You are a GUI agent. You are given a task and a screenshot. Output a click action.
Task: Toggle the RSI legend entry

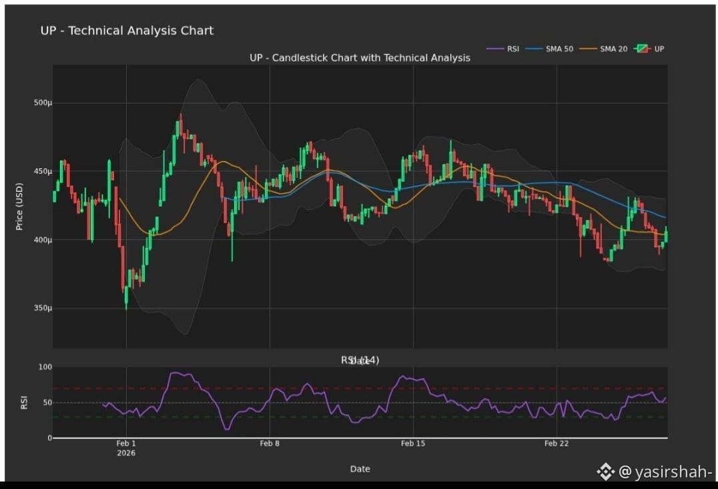[502, 49]
